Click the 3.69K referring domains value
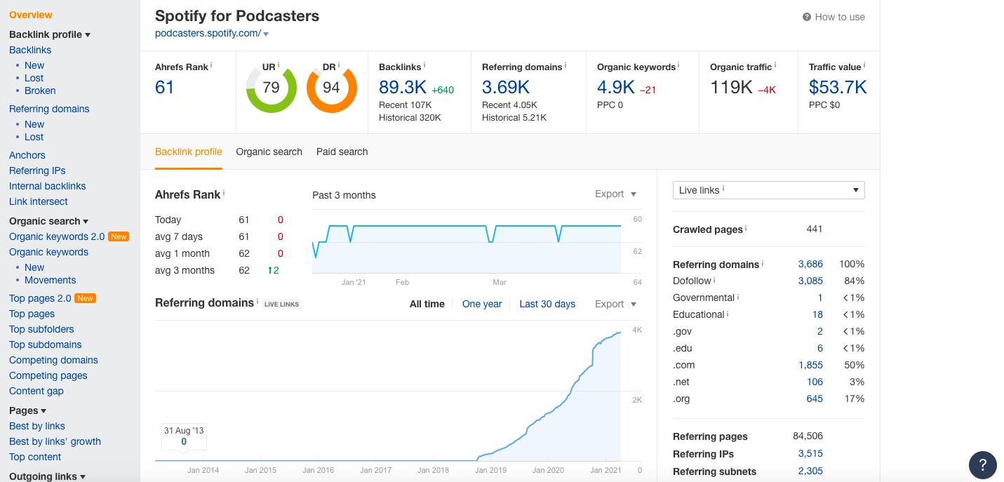The width and height of the screenshot is (1004, 482). click(x=506, y=87)
